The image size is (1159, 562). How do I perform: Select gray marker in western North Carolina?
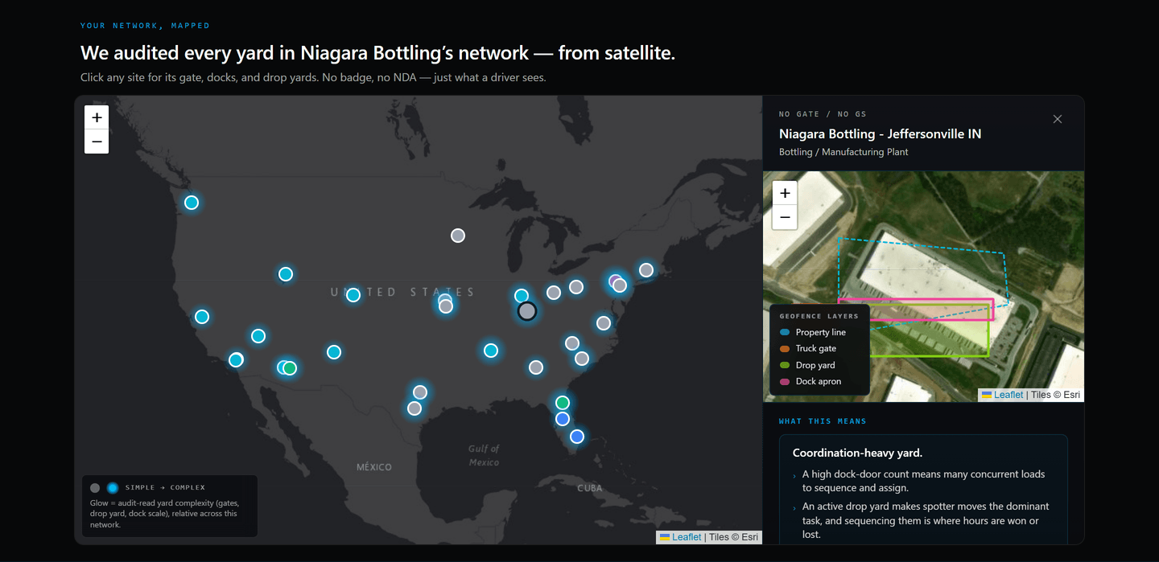pyautogui.click(x=572, y=343)
